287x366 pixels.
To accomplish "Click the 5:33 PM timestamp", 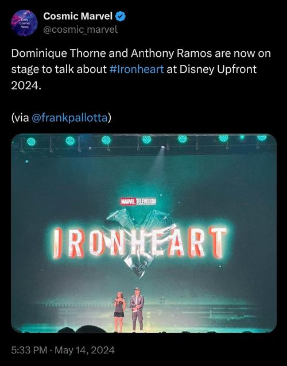I will click(29, 350).
